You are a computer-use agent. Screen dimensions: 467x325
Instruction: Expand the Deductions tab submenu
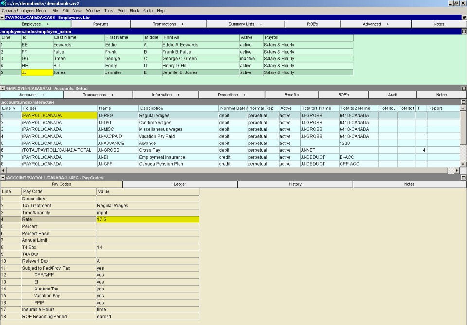coord(232,95)
